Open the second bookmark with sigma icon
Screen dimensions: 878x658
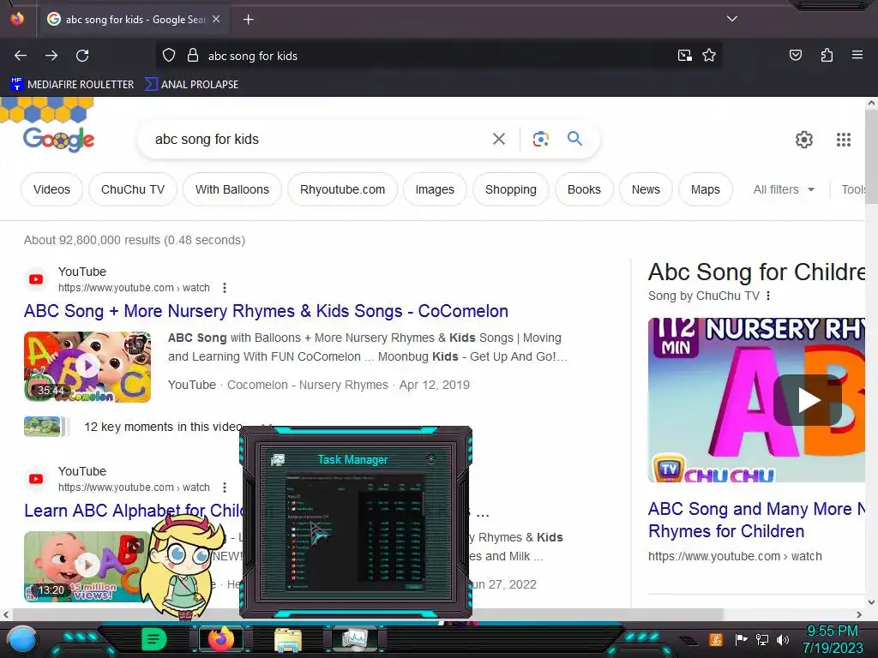coord(191,85)
